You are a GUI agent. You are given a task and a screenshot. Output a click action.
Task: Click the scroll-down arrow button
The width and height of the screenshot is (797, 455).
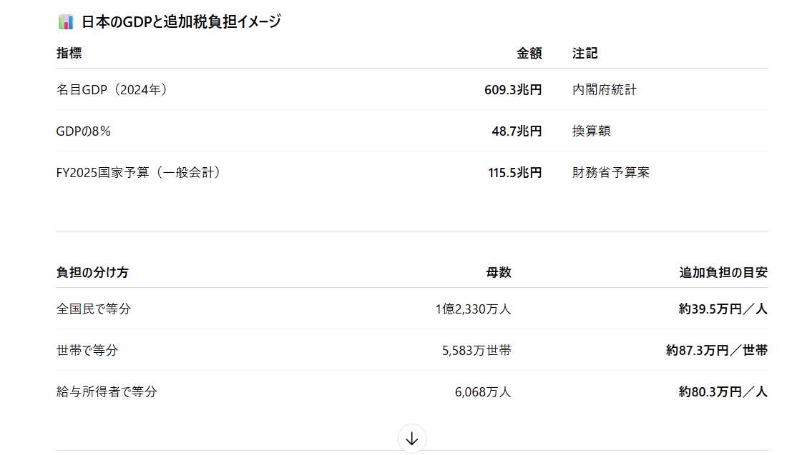point(411,439)
